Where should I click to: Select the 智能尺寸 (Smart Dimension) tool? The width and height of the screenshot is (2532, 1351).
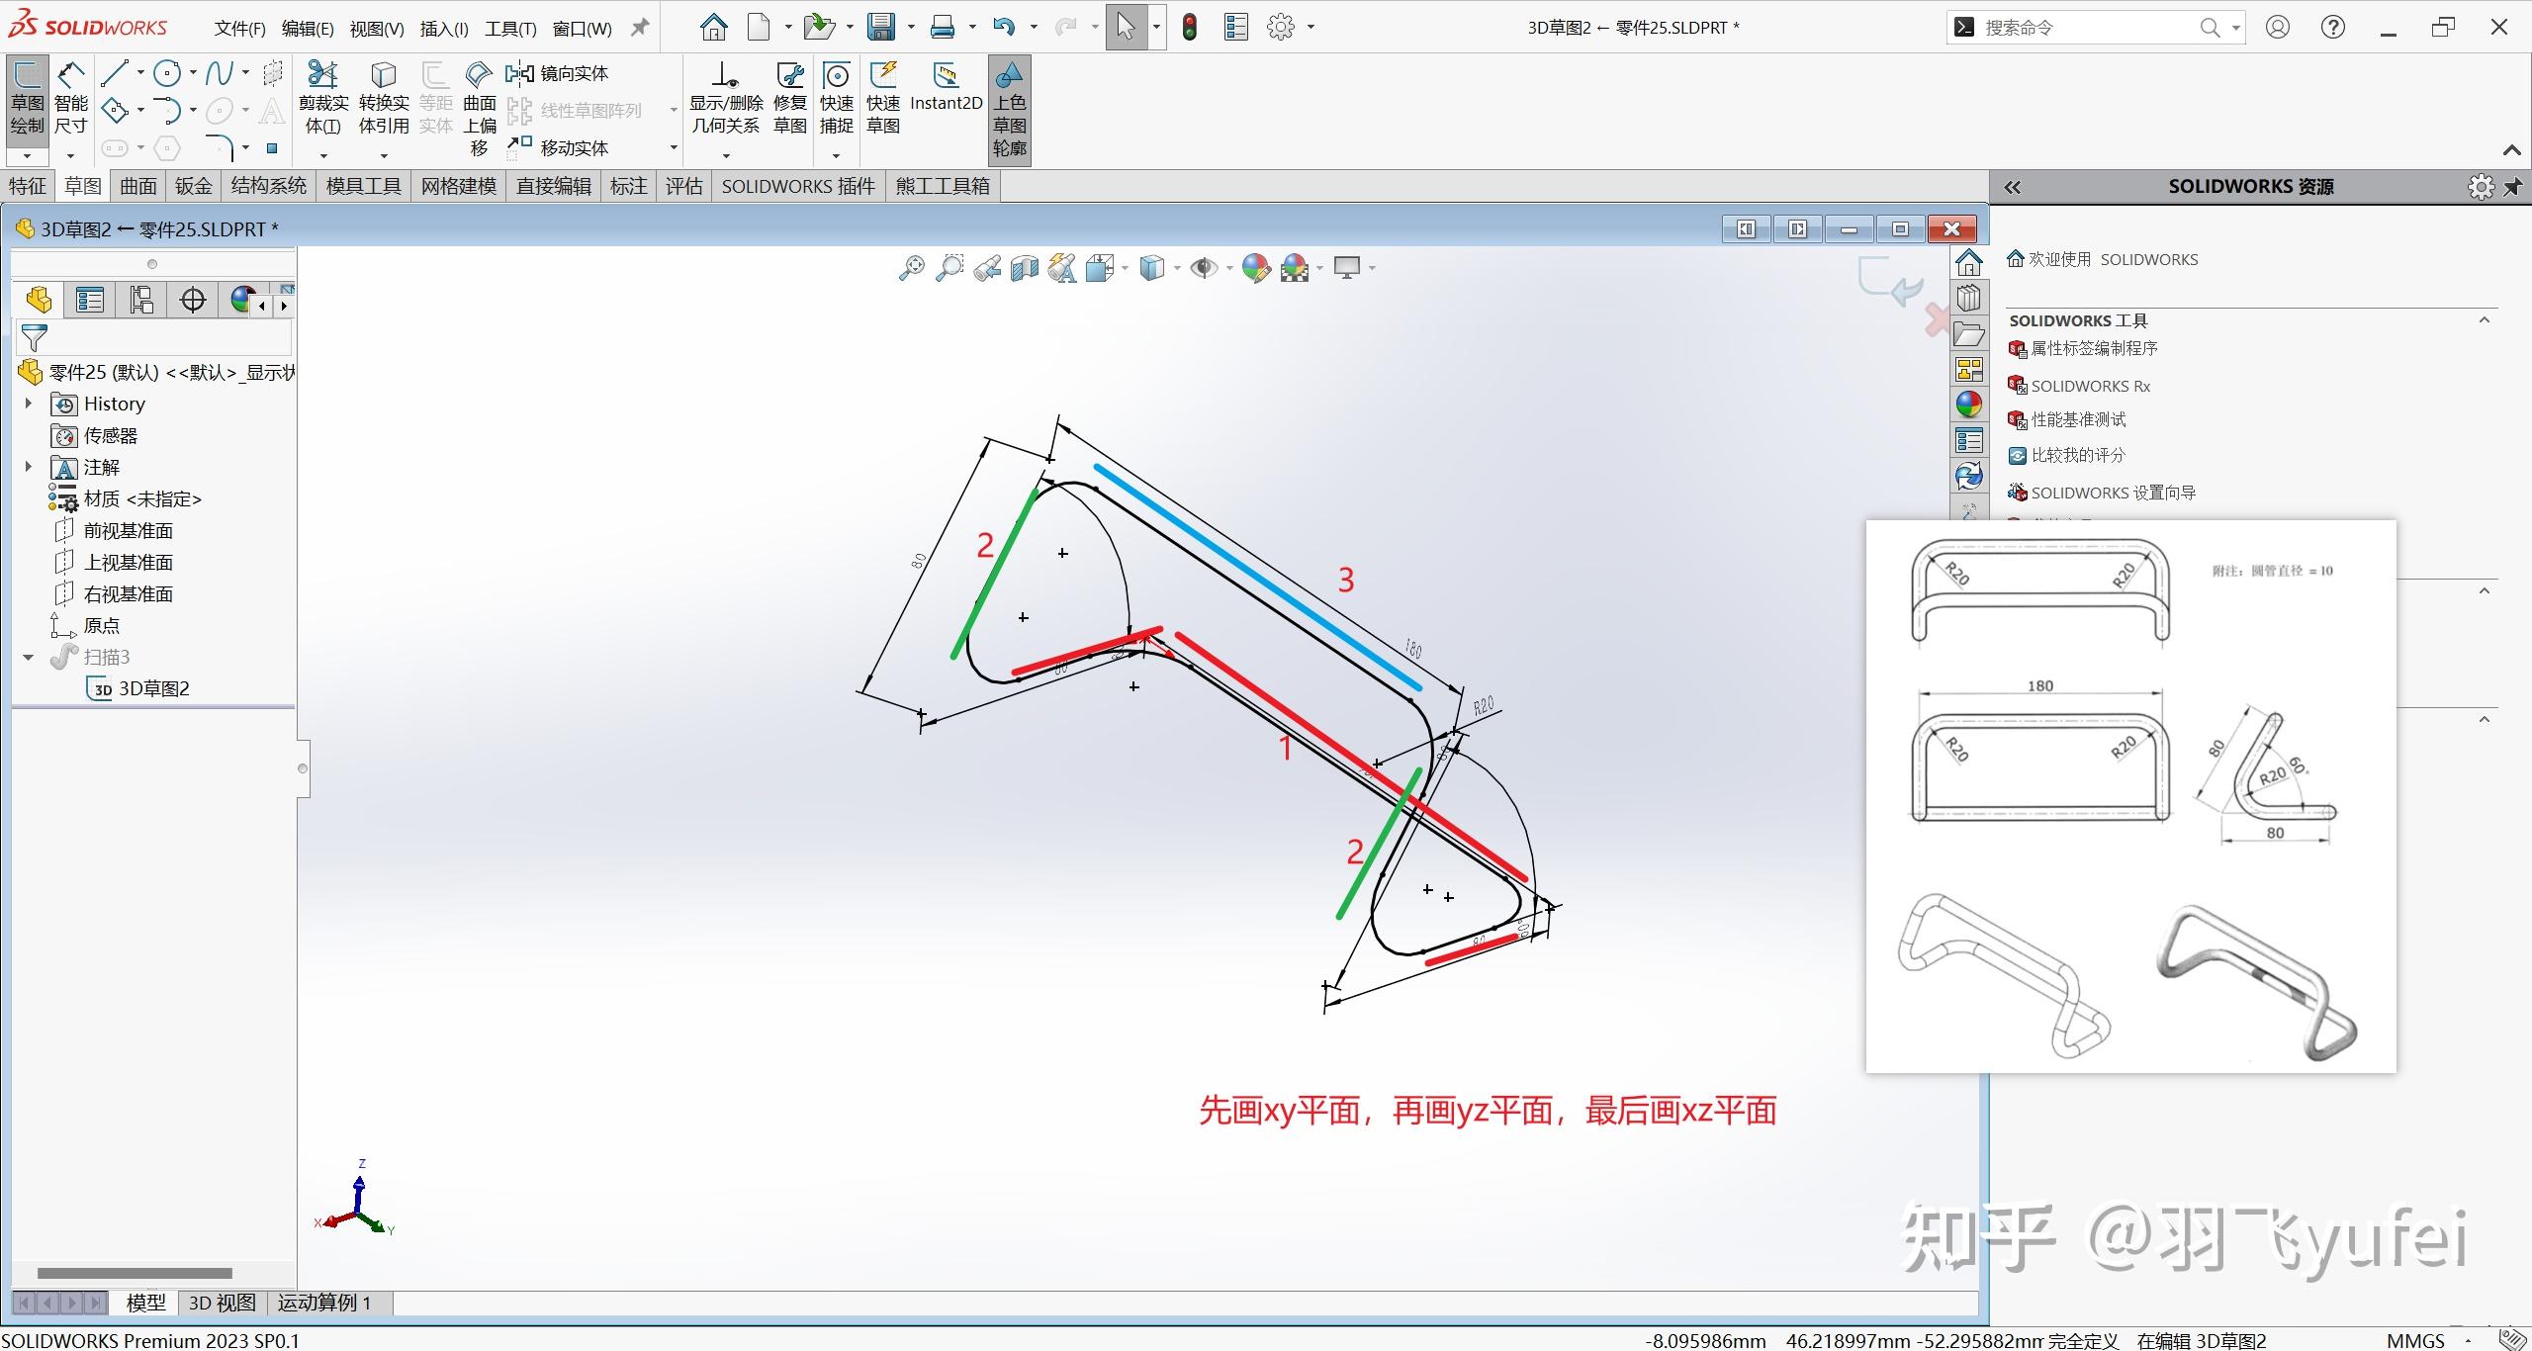[69, 97]
